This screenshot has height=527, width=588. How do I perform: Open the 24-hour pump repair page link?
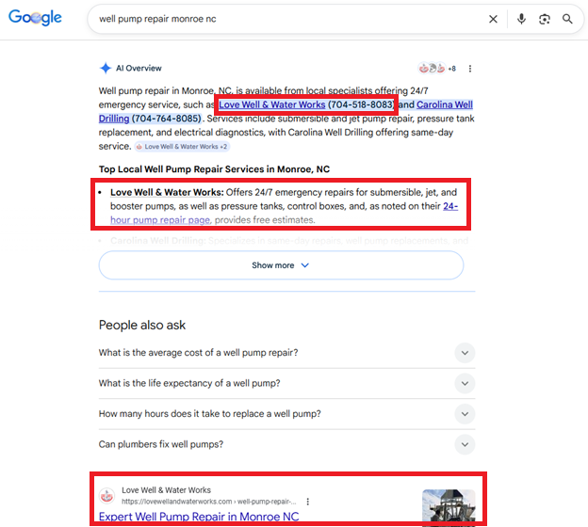pos(160,220)
